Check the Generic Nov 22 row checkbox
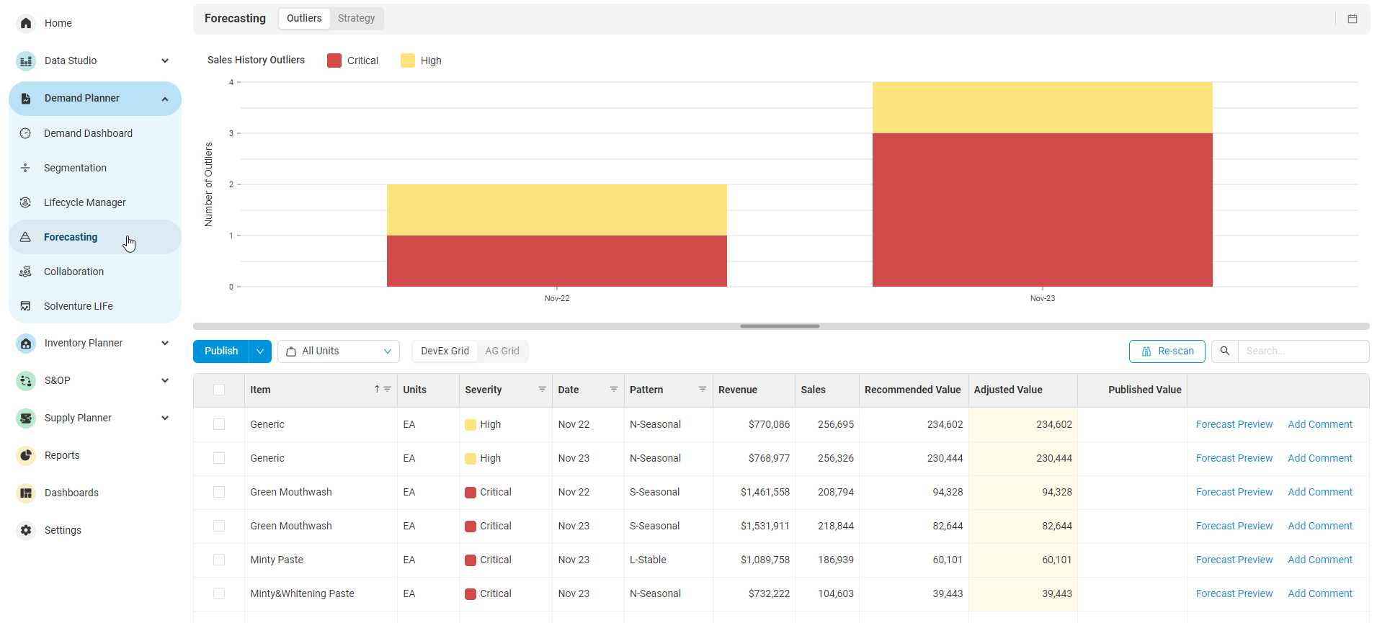Screen dimensions: 1377x623 point(219,424)
